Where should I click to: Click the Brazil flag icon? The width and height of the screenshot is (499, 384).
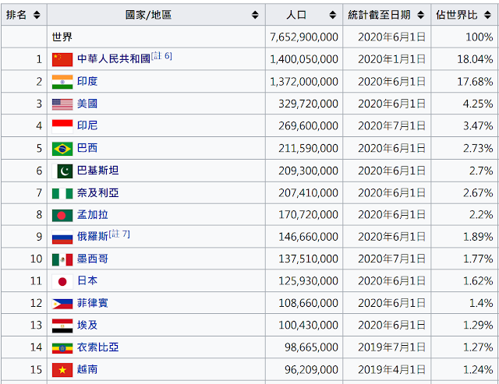[62, 149]
